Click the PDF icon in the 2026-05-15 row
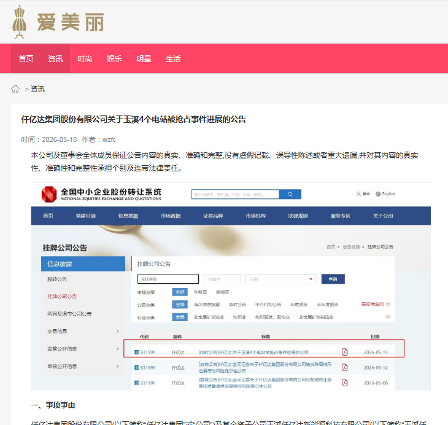This screenshot has width=448, height=425. tap(345, 352)
